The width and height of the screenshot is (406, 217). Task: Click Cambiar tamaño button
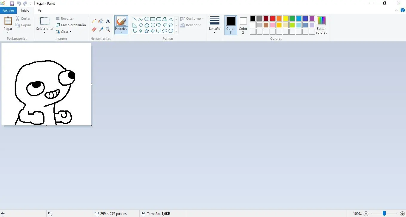[x=71, y=25]
